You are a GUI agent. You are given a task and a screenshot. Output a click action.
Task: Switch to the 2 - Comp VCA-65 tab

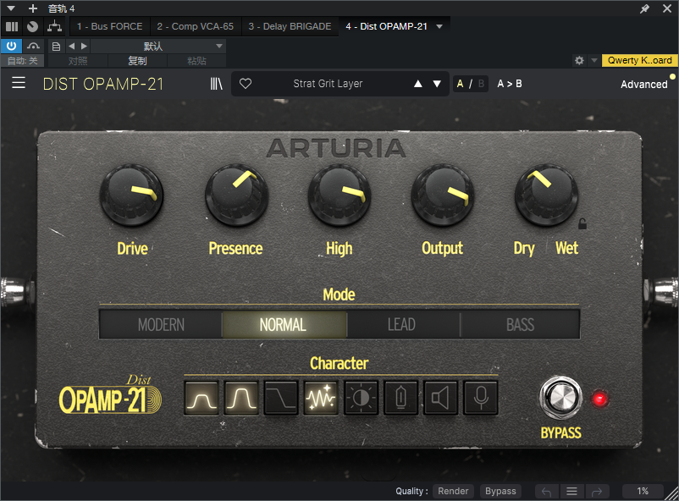click(x=196, y=26)
